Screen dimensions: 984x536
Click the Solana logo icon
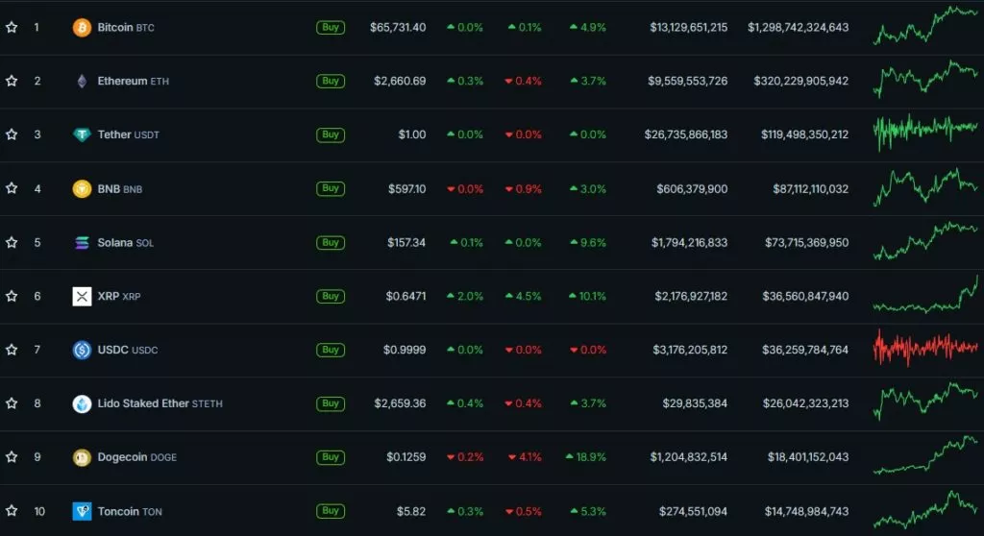pyautogui.click(x=82, y=243)
